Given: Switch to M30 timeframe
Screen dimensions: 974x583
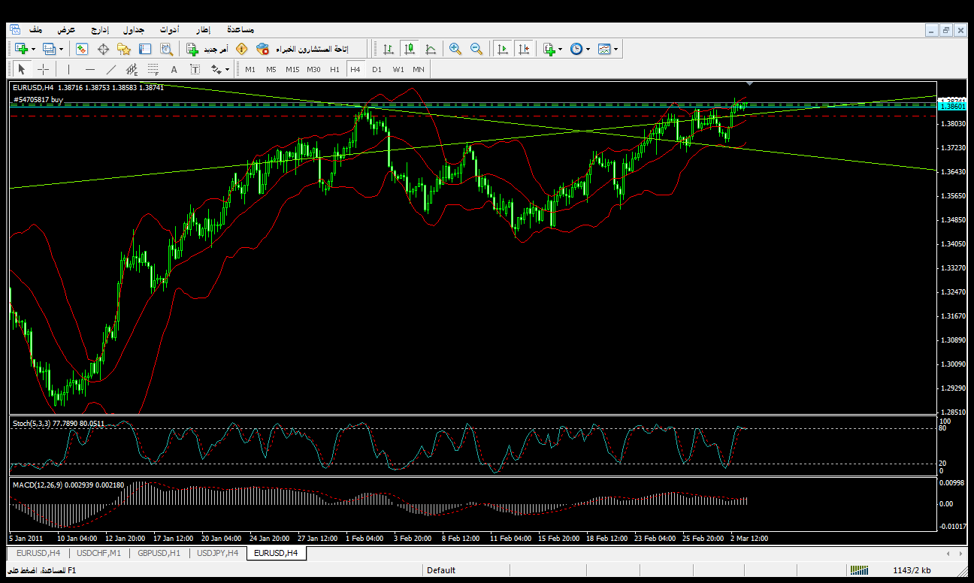Looking at the screenshot, I should [314, 69].
